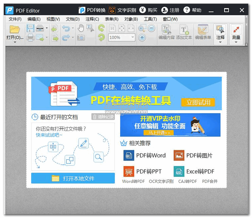The image size is (252, 218).
Task: Open the 注释(C) menu
Action: pos(92,19)
